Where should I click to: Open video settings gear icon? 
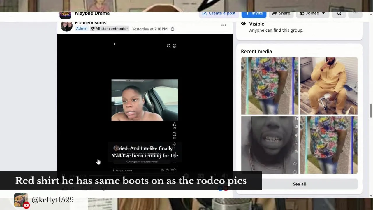(186, 176)
